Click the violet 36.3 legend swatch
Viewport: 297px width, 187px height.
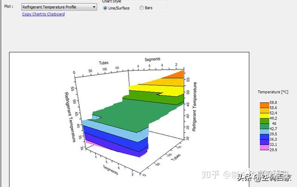265,142
